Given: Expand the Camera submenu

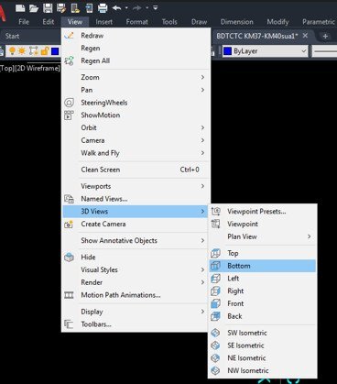Looking at the screenshot, I should coord(136,140).
